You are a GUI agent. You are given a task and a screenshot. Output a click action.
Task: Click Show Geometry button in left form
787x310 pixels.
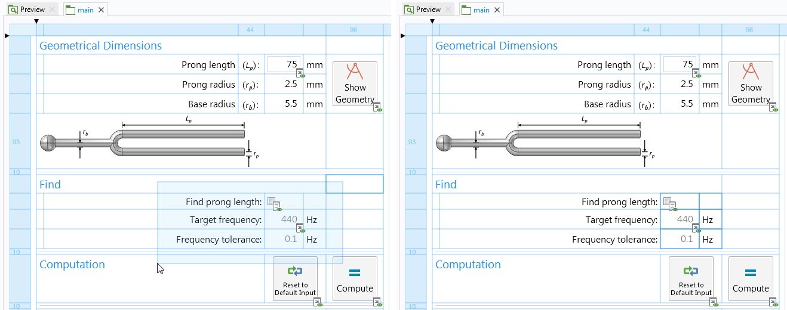point(355,83)
